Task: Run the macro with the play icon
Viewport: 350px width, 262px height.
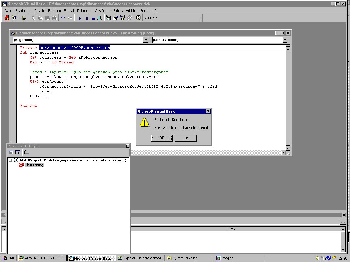Action: click(80, 18)
